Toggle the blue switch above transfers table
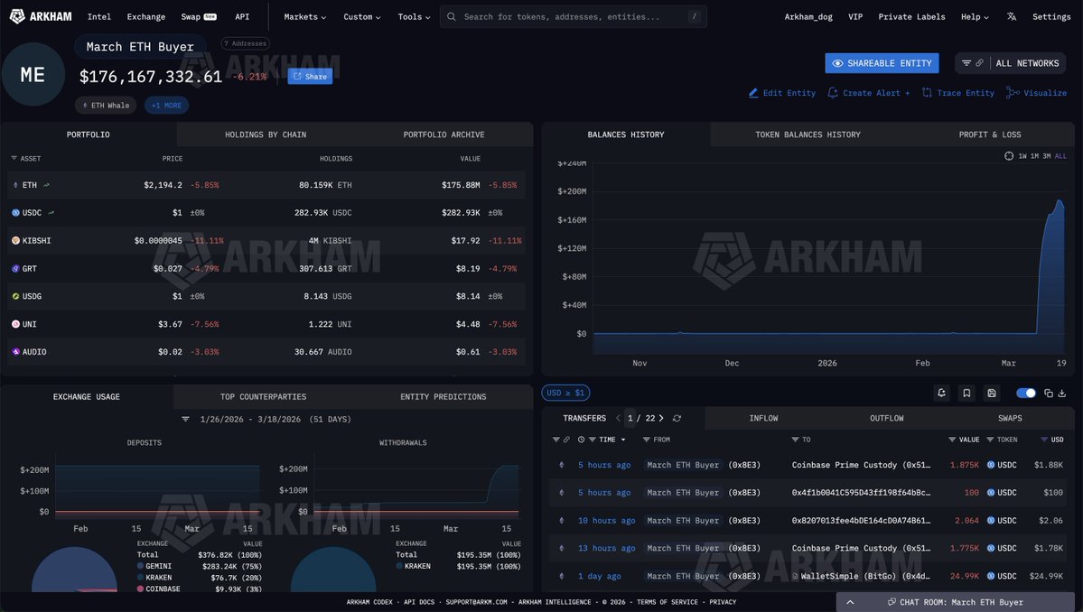The height and width of the screenshot is (612, 1083). tap(1026, 393)
